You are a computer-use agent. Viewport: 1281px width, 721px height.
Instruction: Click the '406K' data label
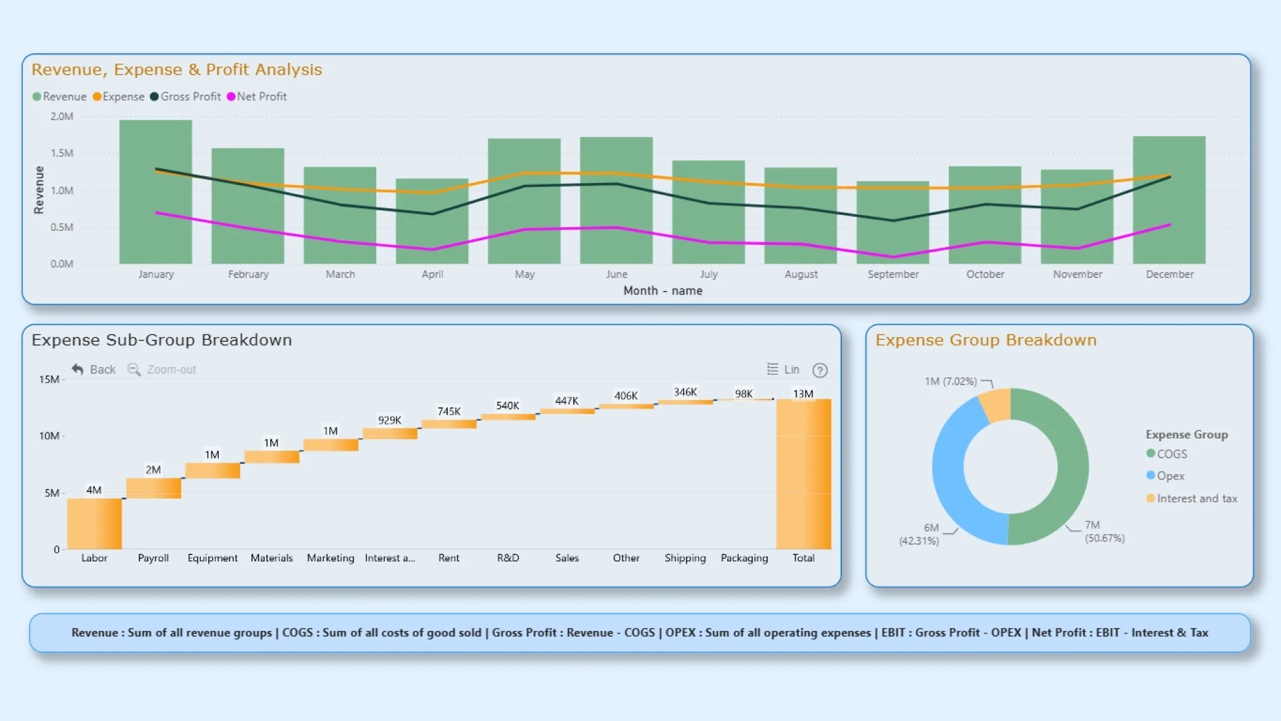pos(626,395)
